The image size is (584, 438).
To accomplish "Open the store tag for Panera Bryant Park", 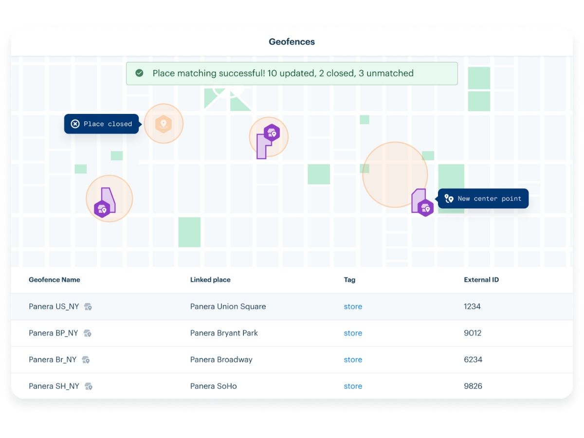I will point(353,333).
